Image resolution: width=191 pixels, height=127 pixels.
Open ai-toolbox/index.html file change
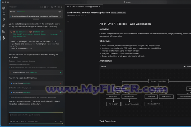tap(36, 72)
